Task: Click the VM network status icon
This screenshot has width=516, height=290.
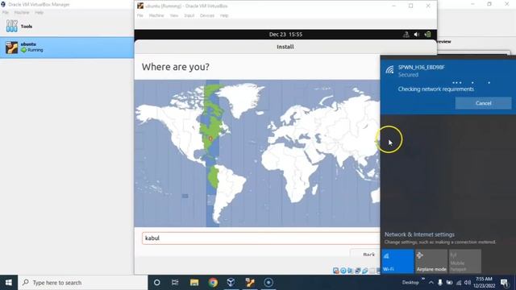Action: (x=358, y=271)
